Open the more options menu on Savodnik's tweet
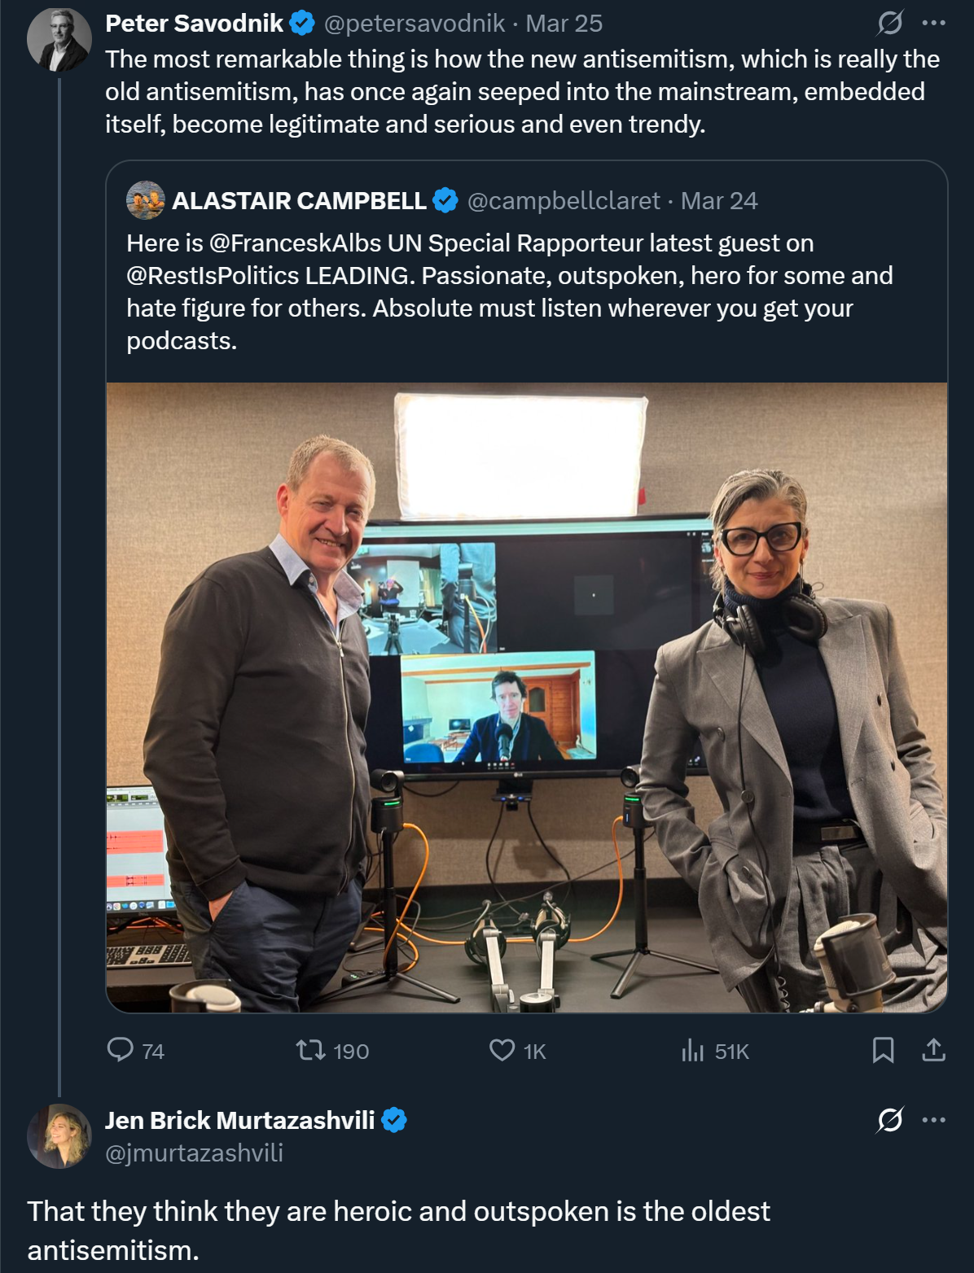The image size is (974, 1273). click(933, 23)
